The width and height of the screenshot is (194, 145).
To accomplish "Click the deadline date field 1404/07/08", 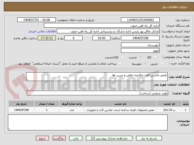I will coord(140,38).
